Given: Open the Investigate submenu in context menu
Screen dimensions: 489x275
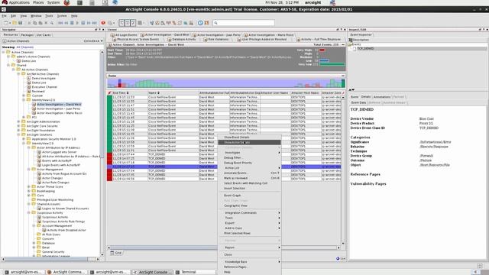Looking at the screenshot, I should pyautogui.click(x=250, y=153).
